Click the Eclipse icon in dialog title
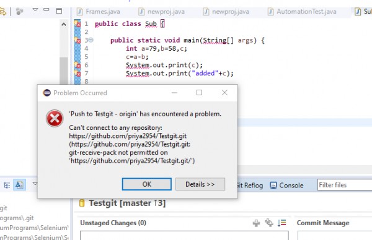Viewport: 372px width, 240px height. tap(46, 93)
